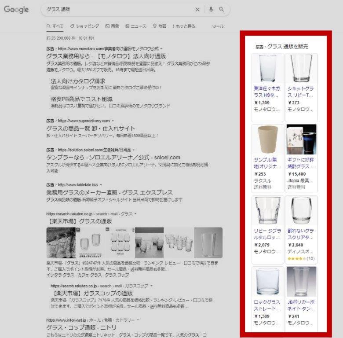Click the リビー ジブラルタル glass image
The height and width of the screenshot is (338, 343).
pos(268,210)
